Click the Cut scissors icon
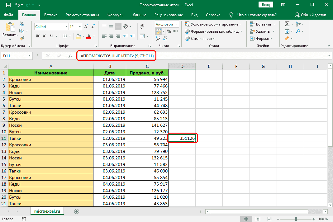 pos(22,24)
